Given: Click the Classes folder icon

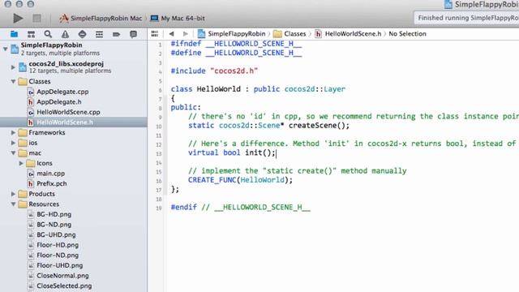Looking at the screenshot, I should (23, 81).
